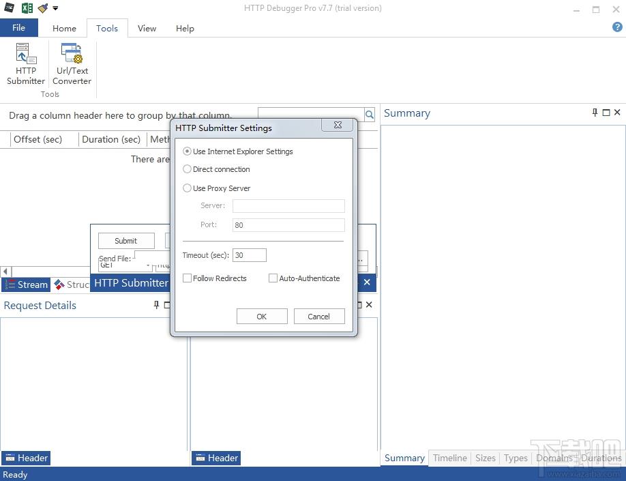626x481 pixels.
Task: Open Customize Quick Access Toolbar dropdown arrow
Action: (55, 8)
